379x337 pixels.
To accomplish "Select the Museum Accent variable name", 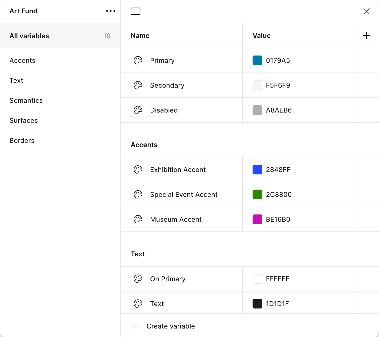I will click(x=176, y=219).
